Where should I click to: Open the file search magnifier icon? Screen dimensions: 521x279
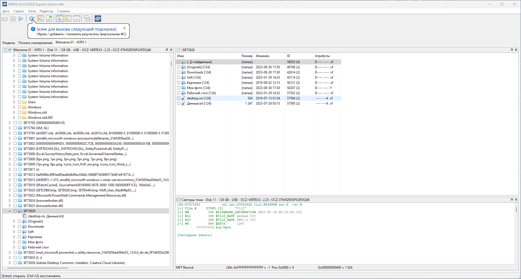click(x=40, y=19)
